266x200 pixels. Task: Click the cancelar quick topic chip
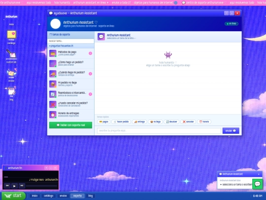pos(188,122)
